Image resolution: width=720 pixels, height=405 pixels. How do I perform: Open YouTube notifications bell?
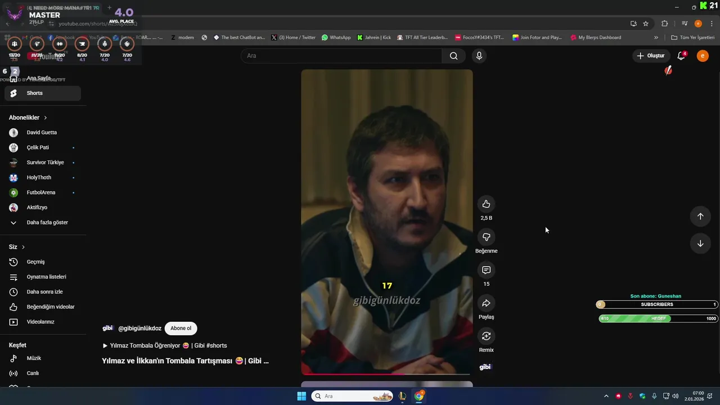681,56
